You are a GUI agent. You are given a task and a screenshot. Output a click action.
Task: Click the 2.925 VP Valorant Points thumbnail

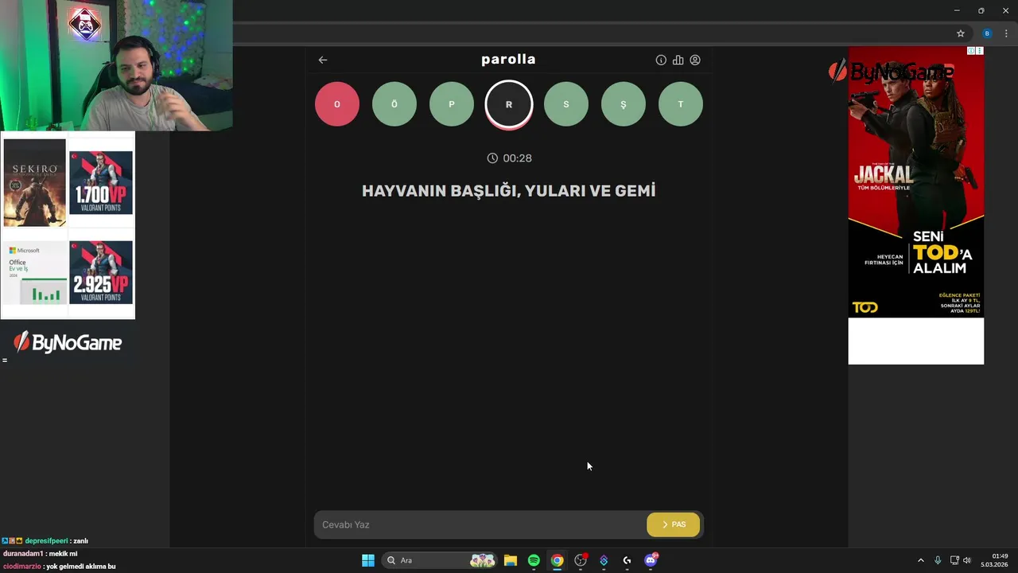(101, 273)
